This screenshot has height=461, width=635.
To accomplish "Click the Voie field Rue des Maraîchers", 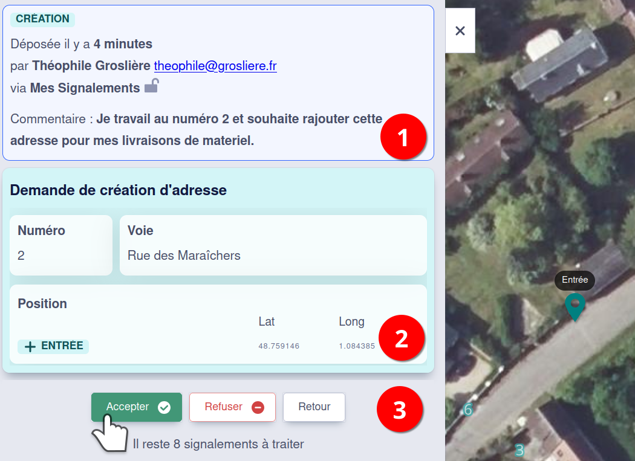I will tap(273, 245).
